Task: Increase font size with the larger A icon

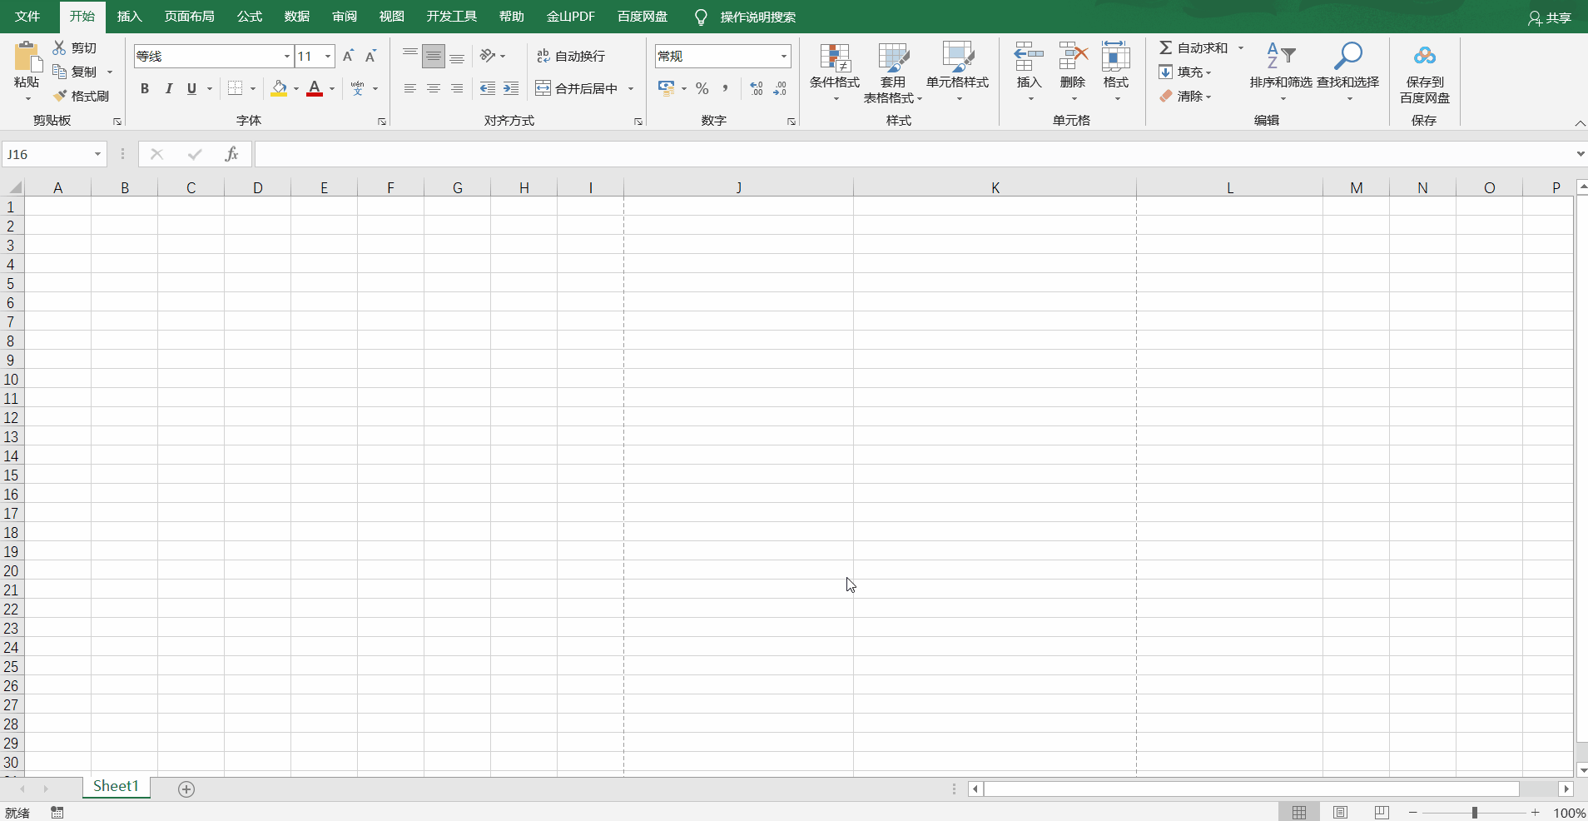Action: 348,56
